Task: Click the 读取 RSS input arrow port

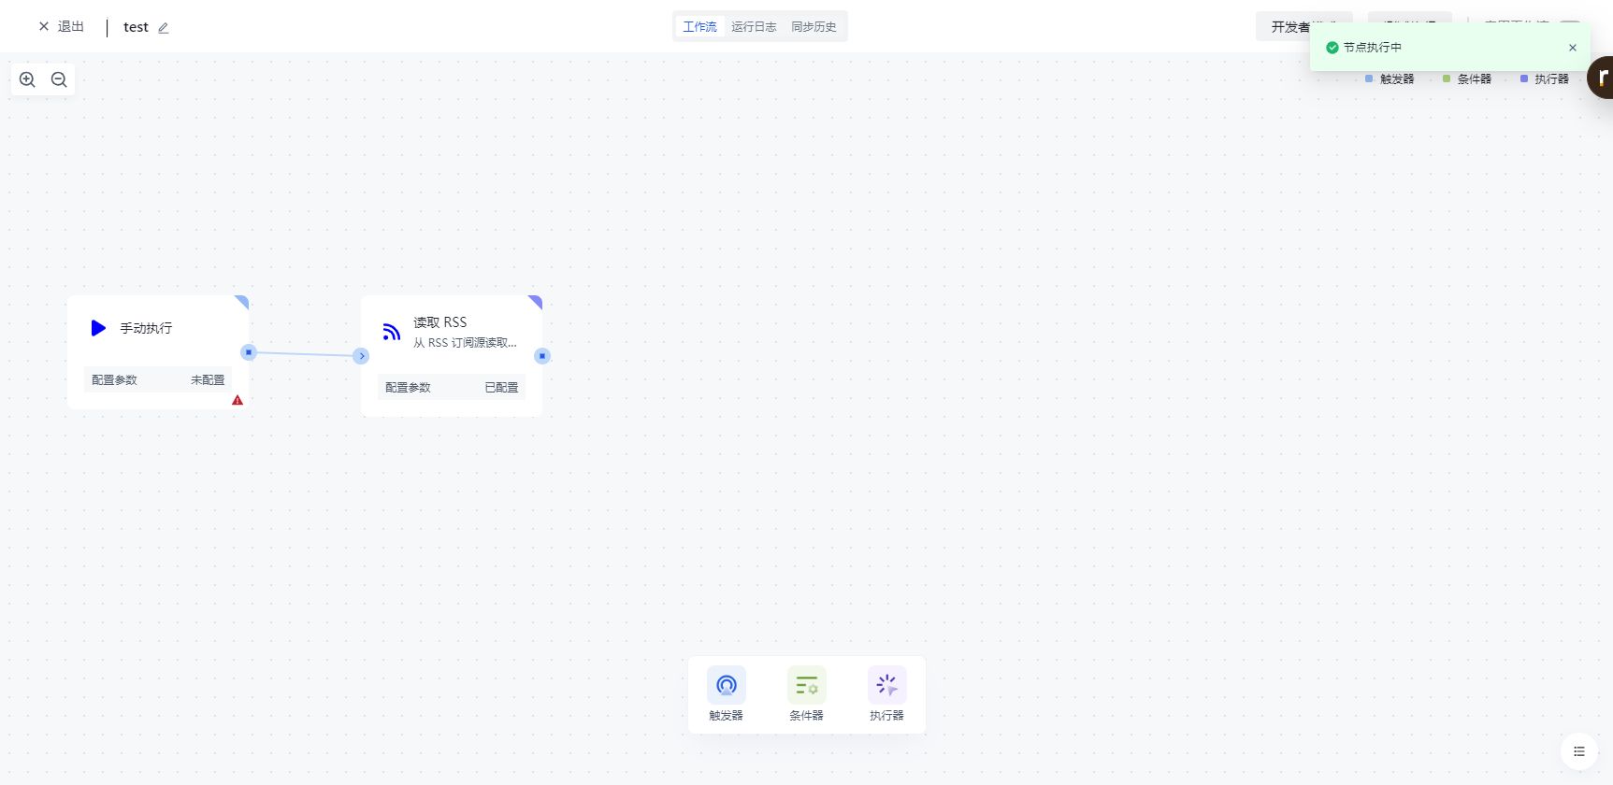Action: (x=362, y=356)
